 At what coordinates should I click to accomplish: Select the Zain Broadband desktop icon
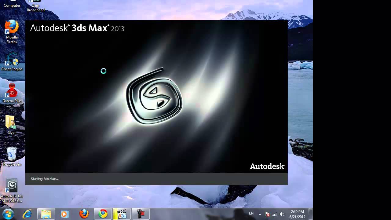pos(36,6)
